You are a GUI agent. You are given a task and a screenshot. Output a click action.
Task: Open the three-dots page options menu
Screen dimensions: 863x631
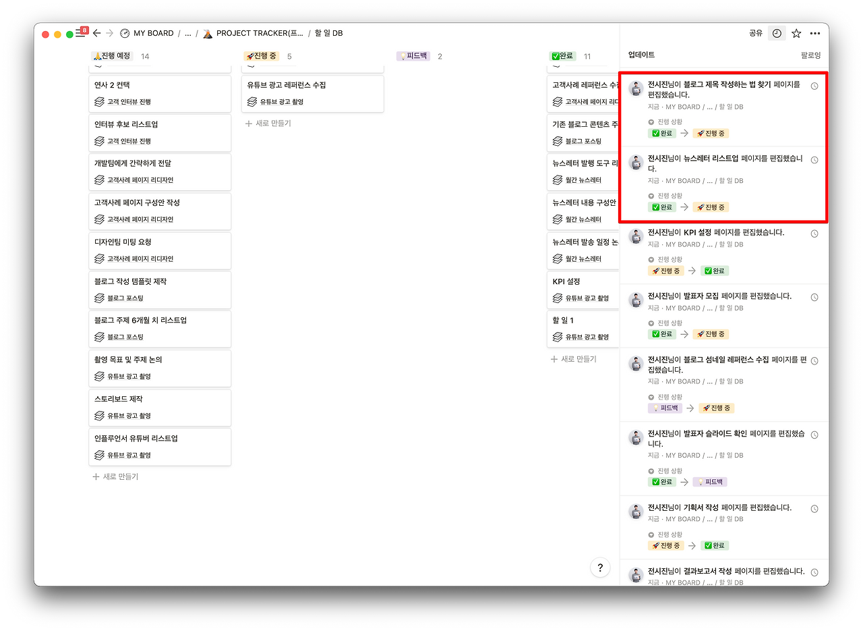tap(815, 33)
